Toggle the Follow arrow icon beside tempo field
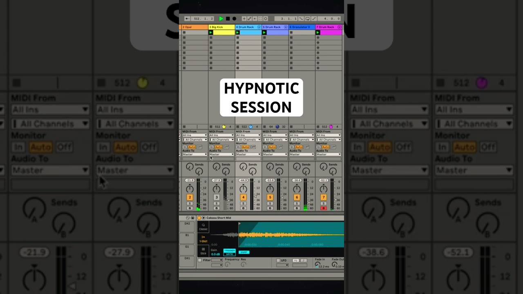Viewport: 523px width, 294px height. 187,18
